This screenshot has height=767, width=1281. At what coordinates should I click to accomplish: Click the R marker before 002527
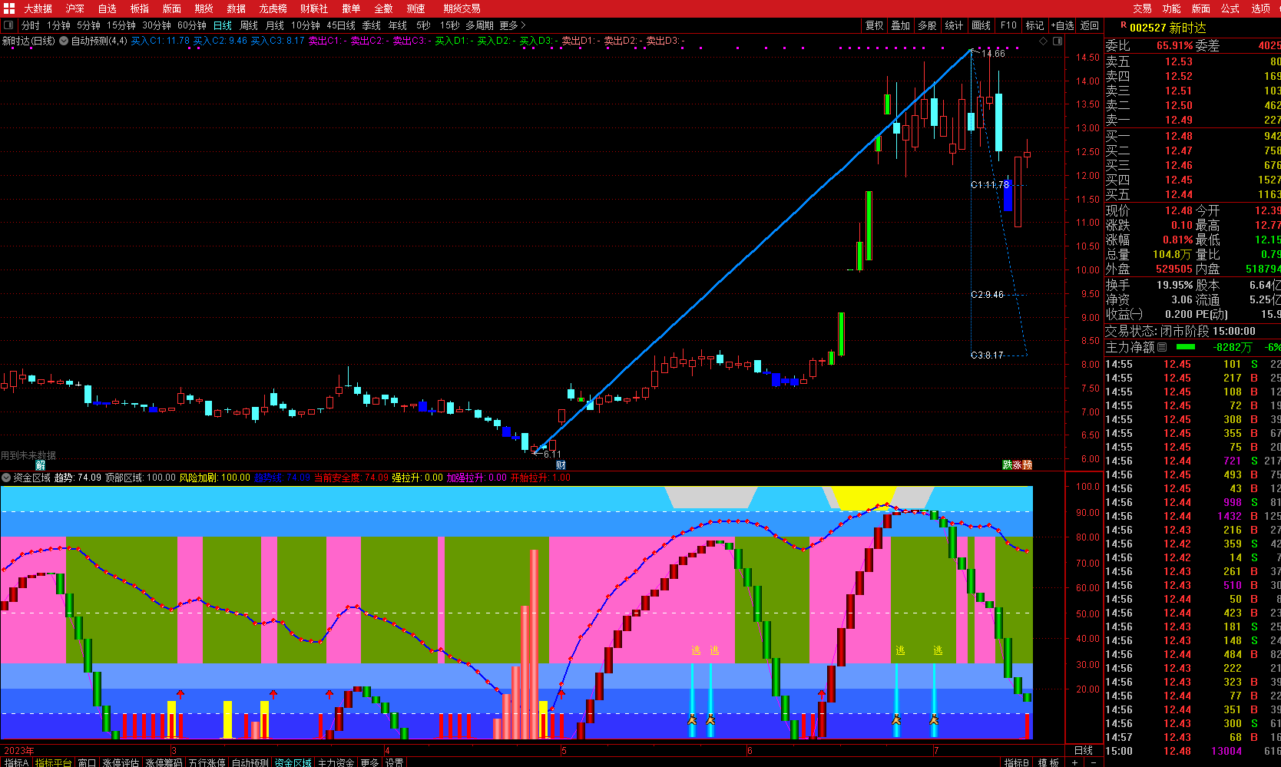tap(1124, 25)
